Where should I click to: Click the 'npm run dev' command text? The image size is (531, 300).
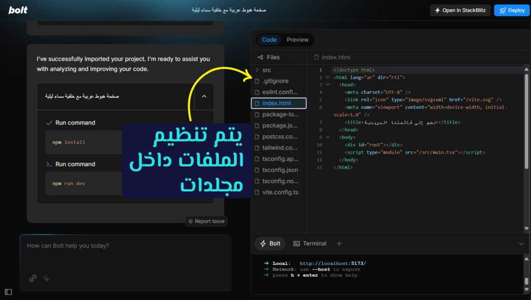click(69, 184)
